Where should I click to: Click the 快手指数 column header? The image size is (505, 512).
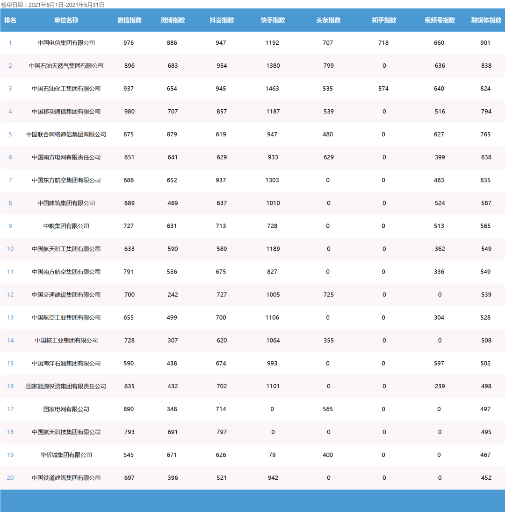(273, 20)
